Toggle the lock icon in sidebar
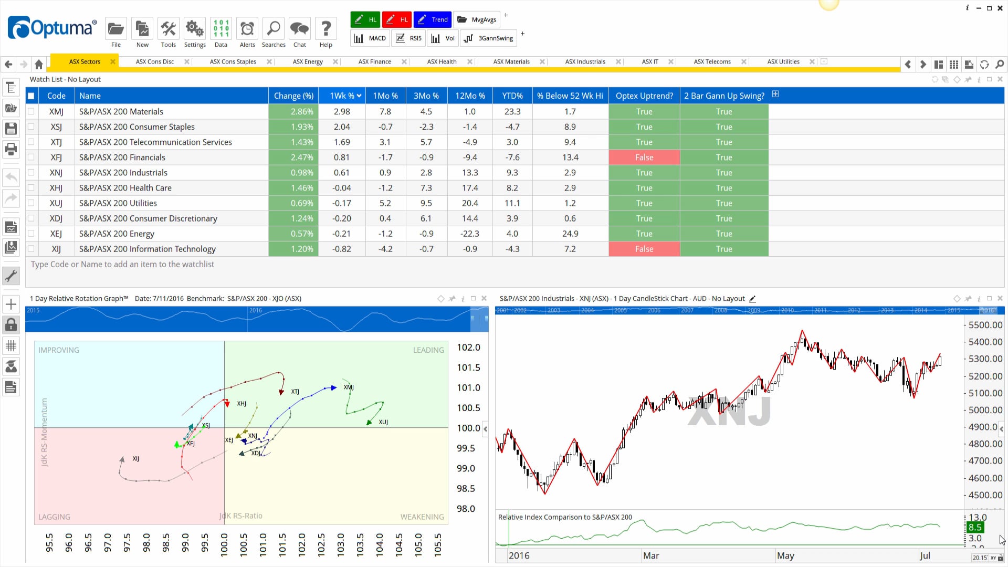Viewport: 1008px width, 567px height. (10, 325)
